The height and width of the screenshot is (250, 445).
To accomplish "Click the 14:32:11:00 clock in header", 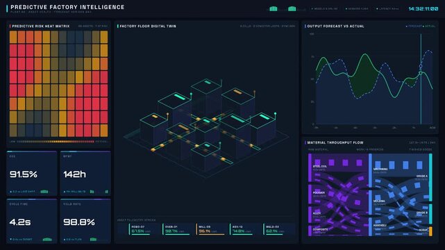I will pyautogui.click(x=423, y=9).
